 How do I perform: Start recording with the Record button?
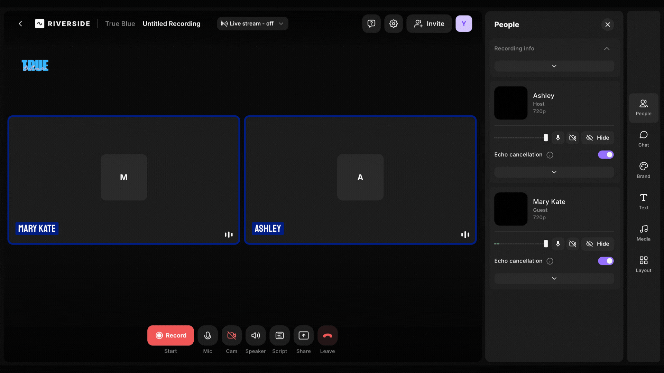tap(170, 335)
